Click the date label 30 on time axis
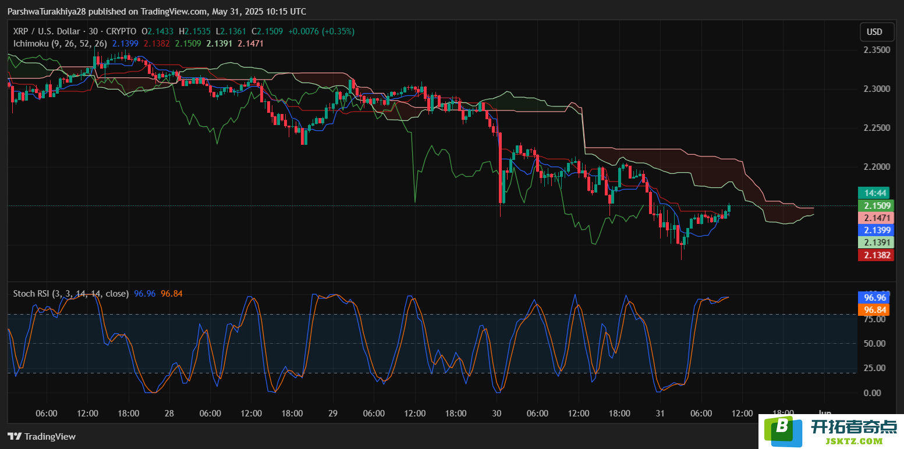The height and width of the screenshot is (449, 904). (497, 414)
